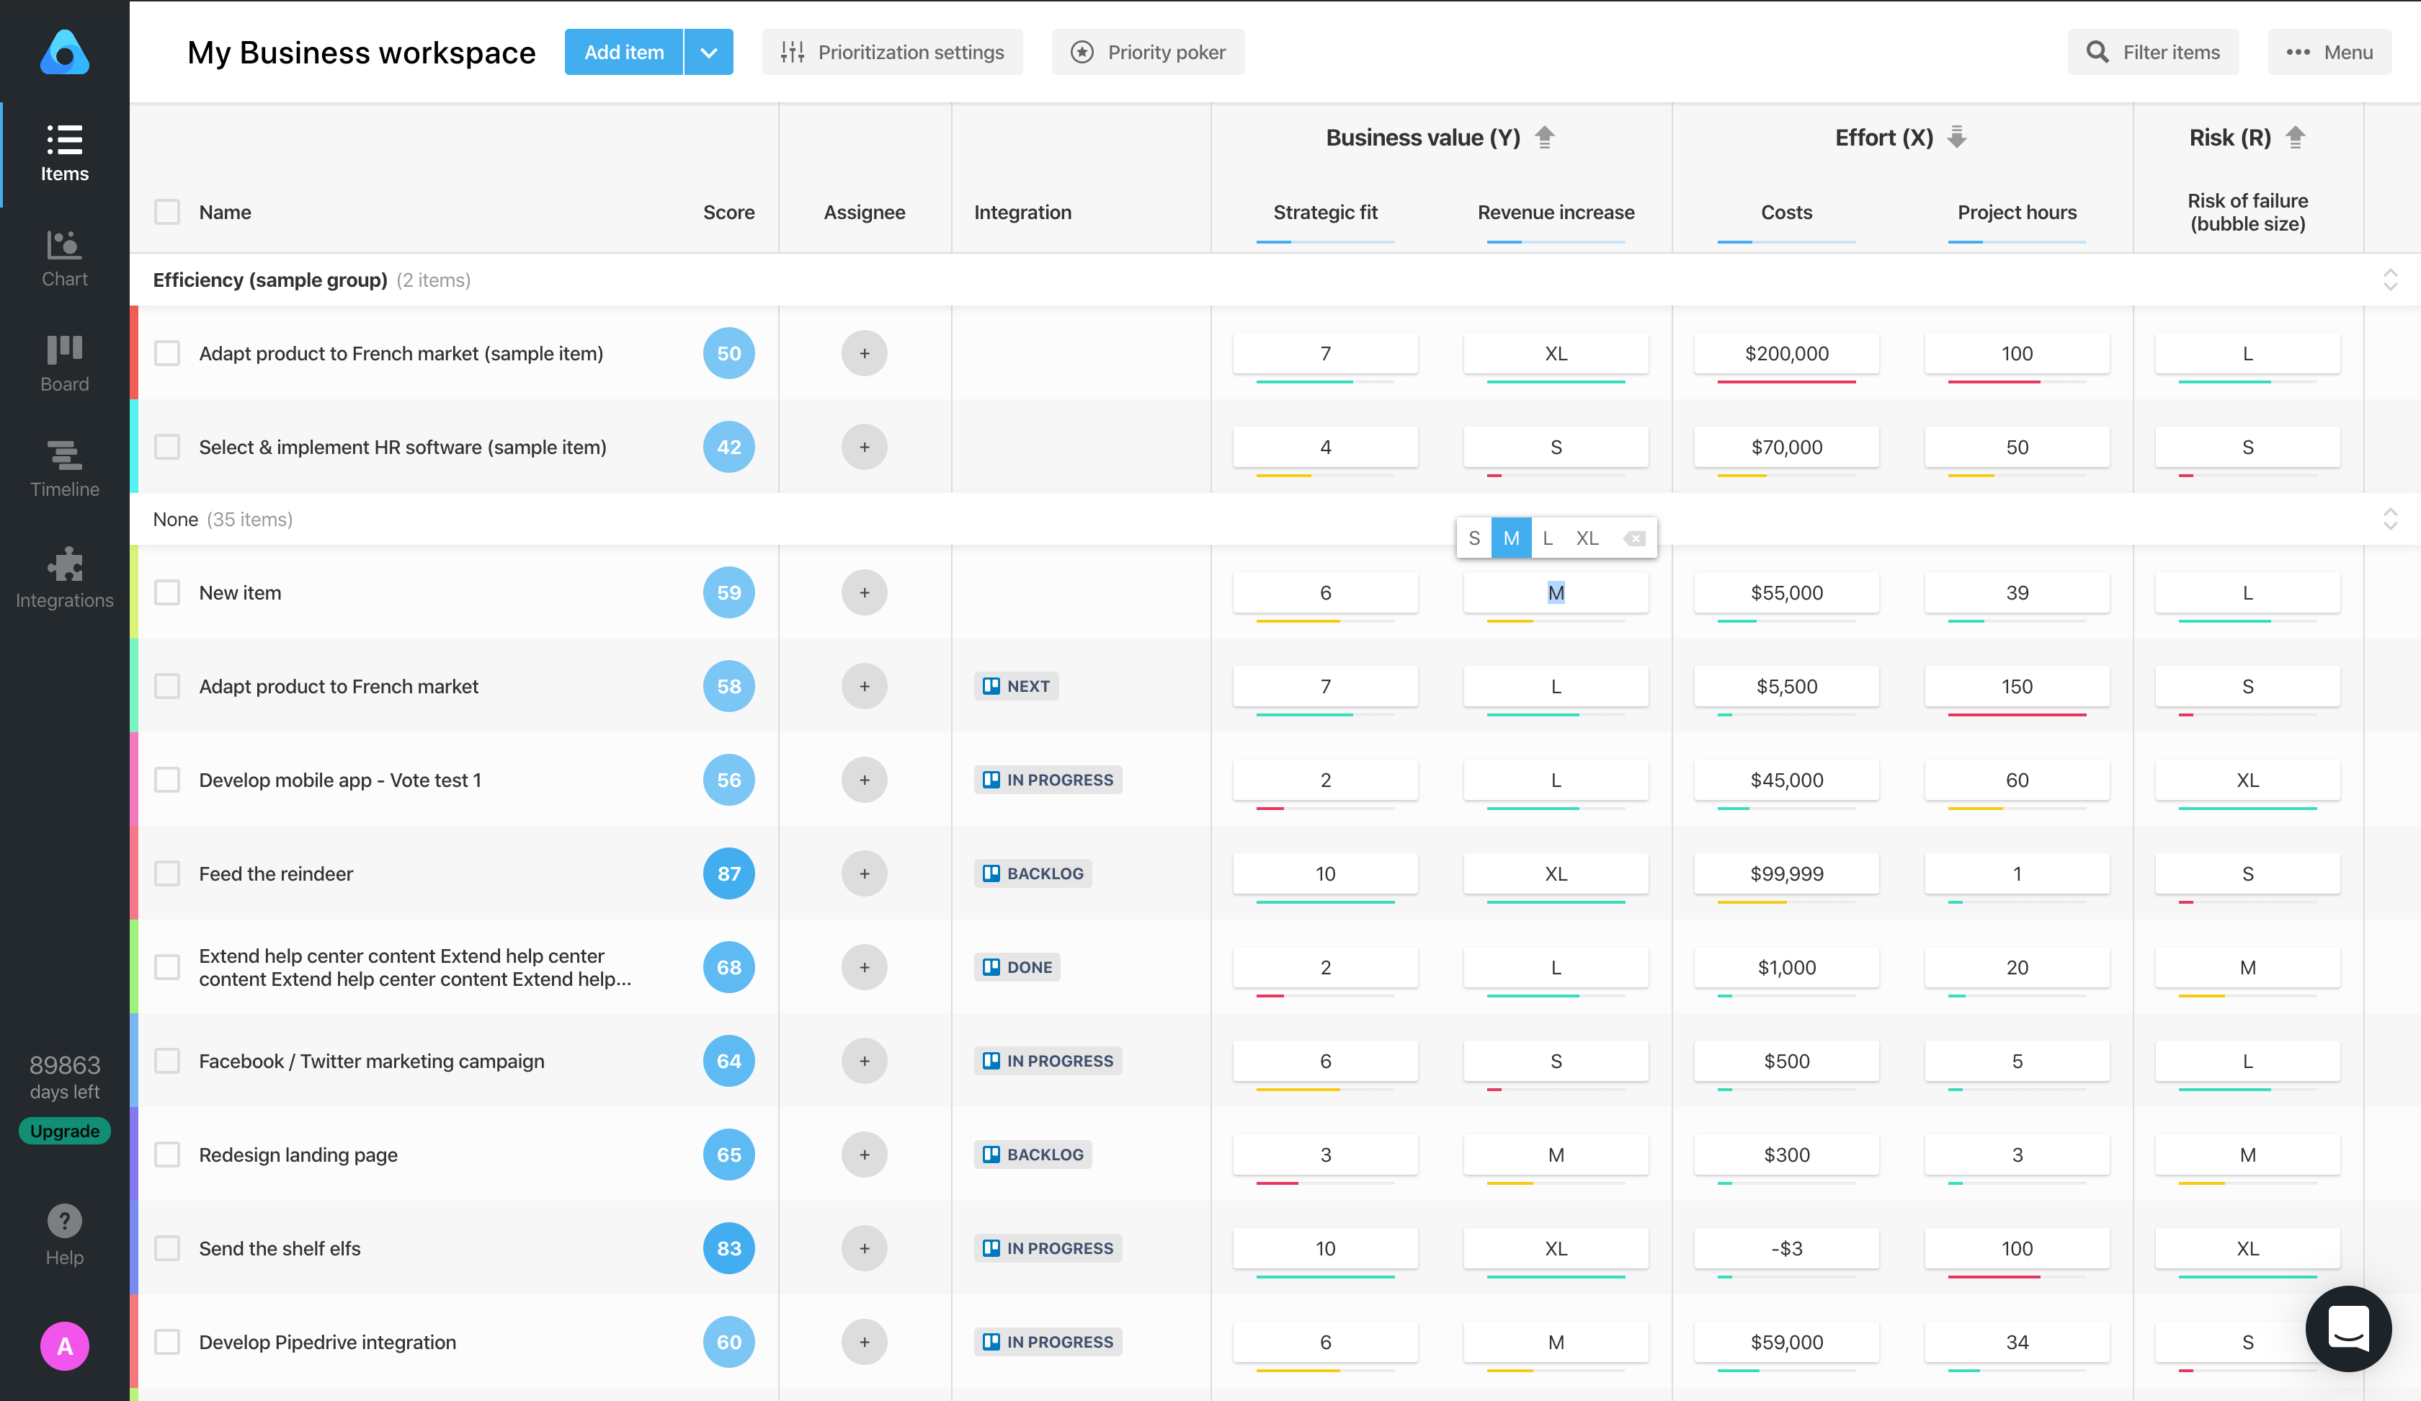The image size is (2421, 1401).
Task: Add assignee to Feed the reindeer
Action: [x=864, y=873]
